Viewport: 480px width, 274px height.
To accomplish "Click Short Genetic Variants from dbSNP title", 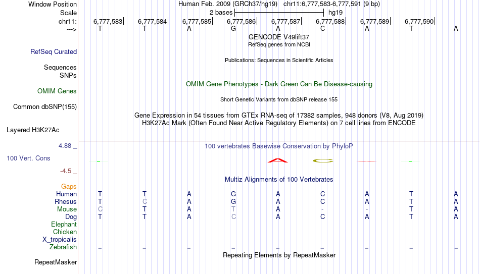I will pyautogui.click(x=279, y=100).
